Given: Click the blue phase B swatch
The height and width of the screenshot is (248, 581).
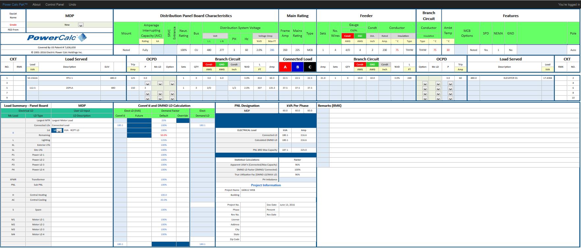Looking at the screenshot, I should [x=298, y=67].
